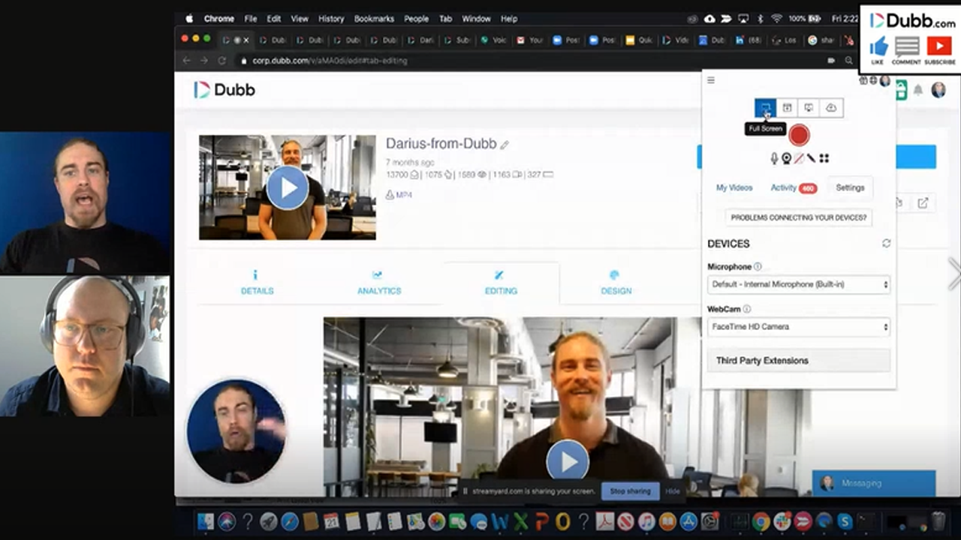
Task: Click Problems Connecting Your Devices button
Action: [x=799, y=217]
